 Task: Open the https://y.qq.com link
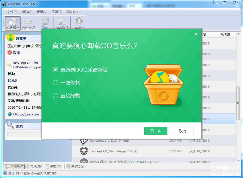click(26, 114)
